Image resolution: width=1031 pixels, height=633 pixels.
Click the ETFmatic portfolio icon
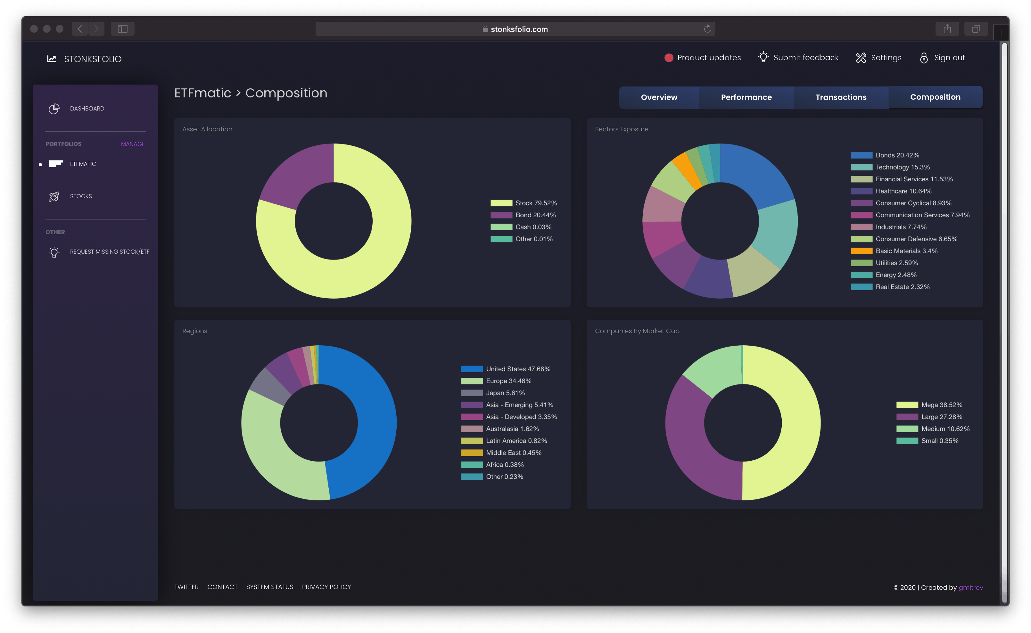click(x=56, y=164)
